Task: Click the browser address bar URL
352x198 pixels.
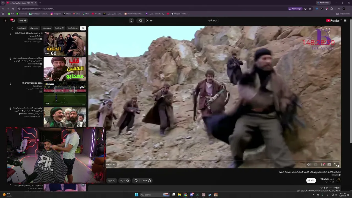Action: (38, 9)
